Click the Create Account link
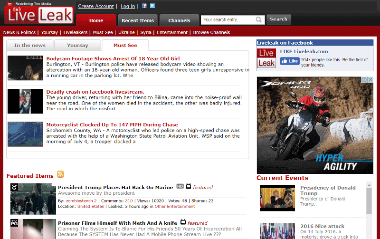The height and width of the screenshot is (239, 380). pos(96,6)
